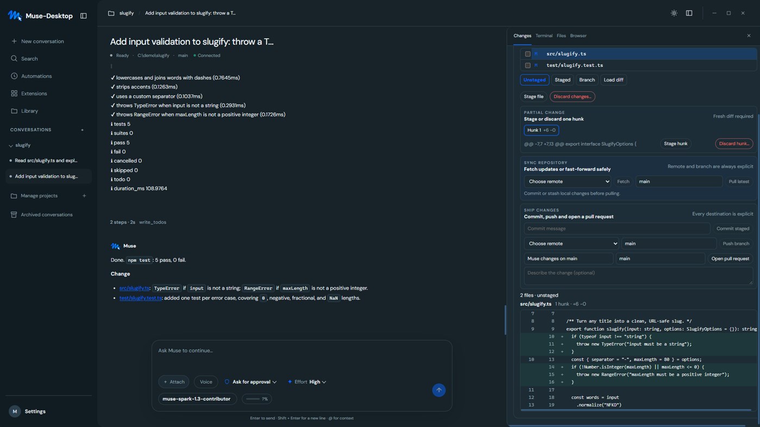
Task: Click the Settings avatar icon
Action: click(15, 411)
